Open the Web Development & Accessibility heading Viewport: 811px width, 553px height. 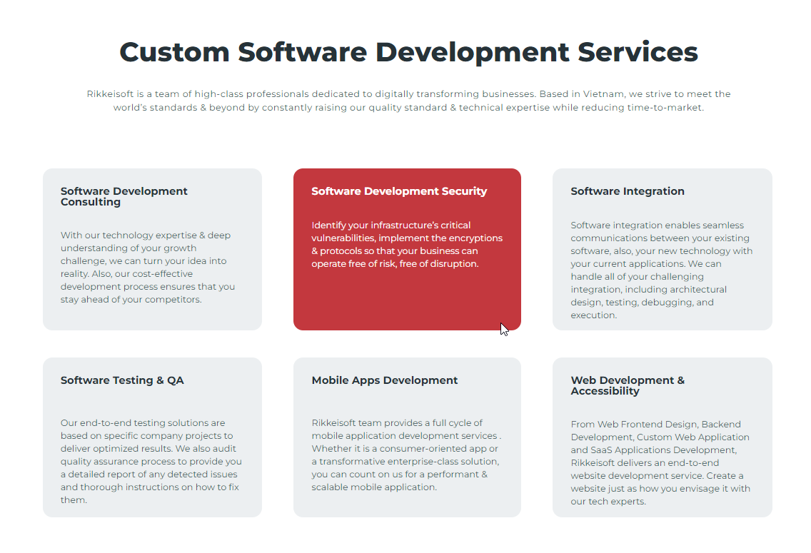click(x=628, y=385)
